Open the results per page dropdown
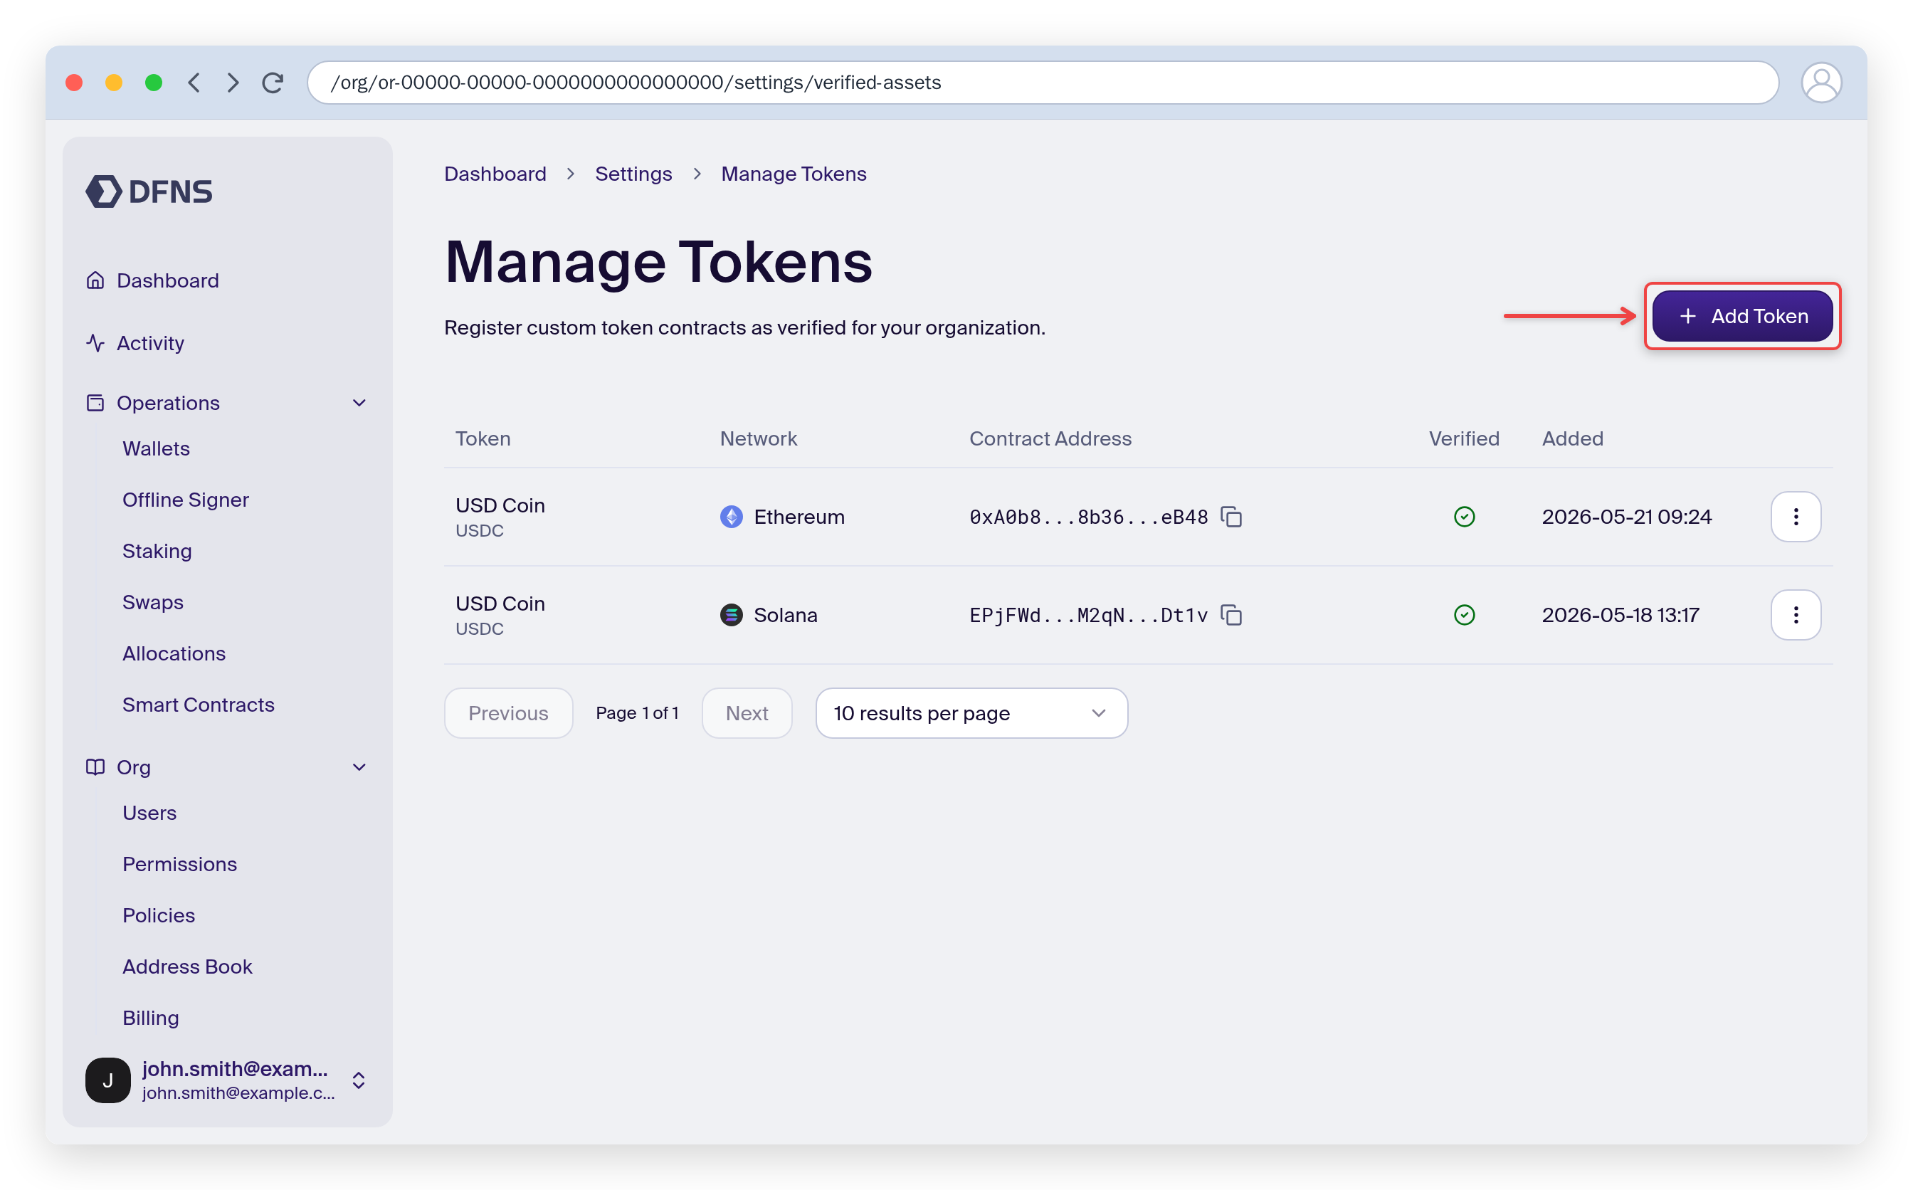This screenshot has width=1913, height=1190. 971,713
